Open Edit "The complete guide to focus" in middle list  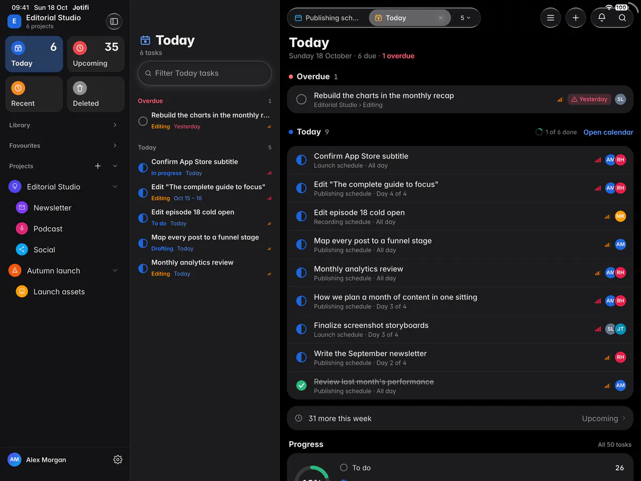(x=205, y=192)
